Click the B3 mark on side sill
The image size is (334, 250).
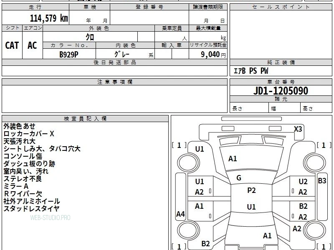tap(322, 181)
